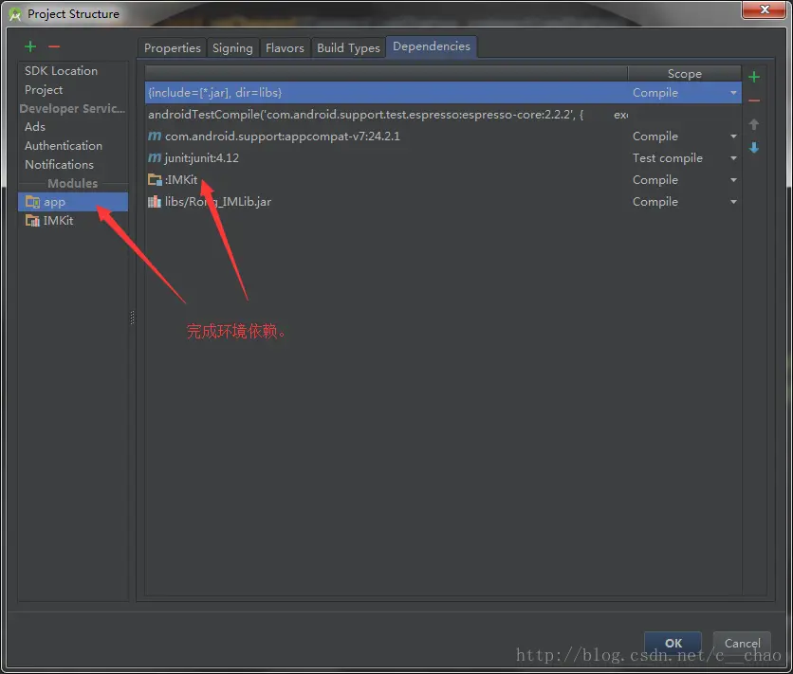The width and height of the screenshot is (793, 674).
Task: Click the red remove module minus icon in left sidebar
Action: (54, 46)
